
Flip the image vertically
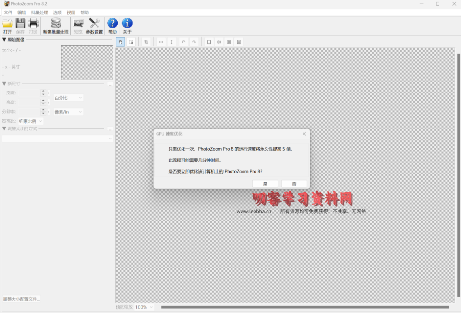pos(172,42)
